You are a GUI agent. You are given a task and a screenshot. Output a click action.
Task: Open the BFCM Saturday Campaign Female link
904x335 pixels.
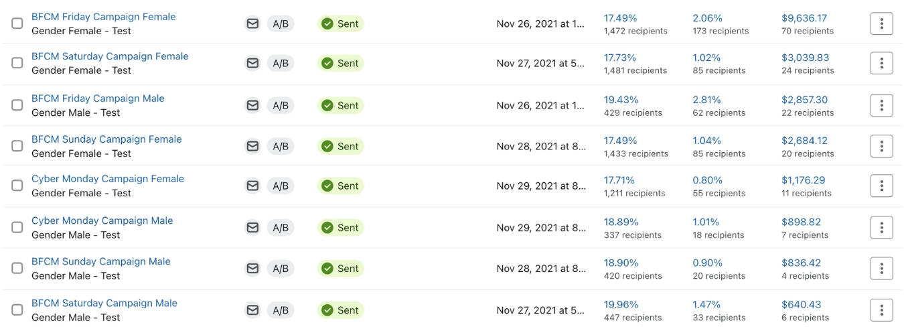point(110,56)
